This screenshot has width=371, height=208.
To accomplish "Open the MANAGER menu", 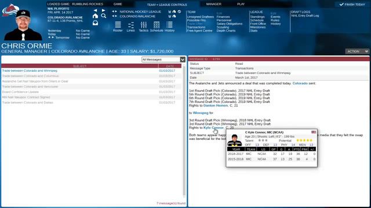I will tap(214, 4).
